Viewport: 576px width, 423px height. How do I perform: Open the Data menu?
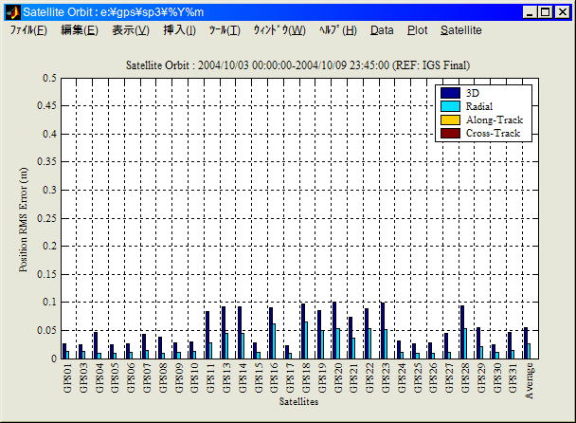point(382,30)
